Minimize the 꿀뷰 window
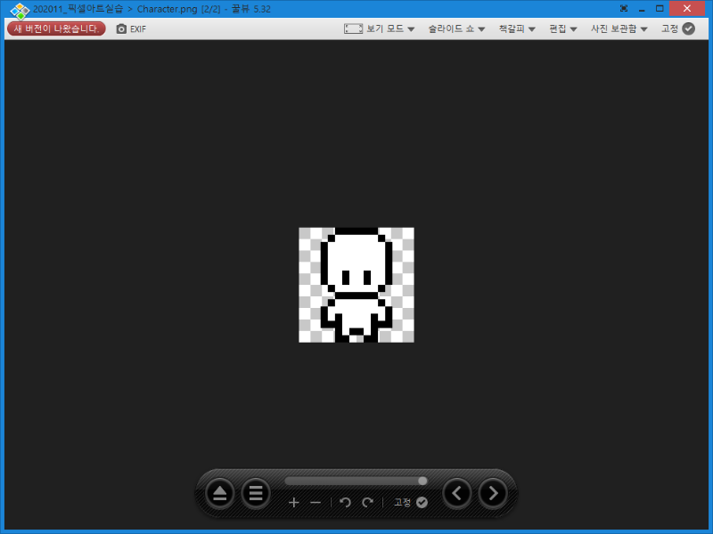 (642, 9)
